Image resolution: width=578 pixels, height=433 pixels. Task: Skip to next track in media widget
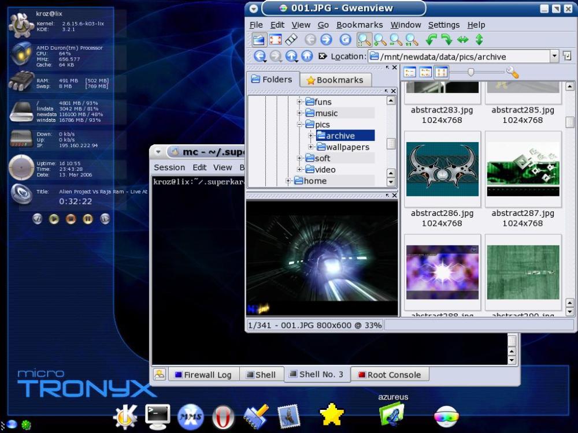click(x=105, y=219)
